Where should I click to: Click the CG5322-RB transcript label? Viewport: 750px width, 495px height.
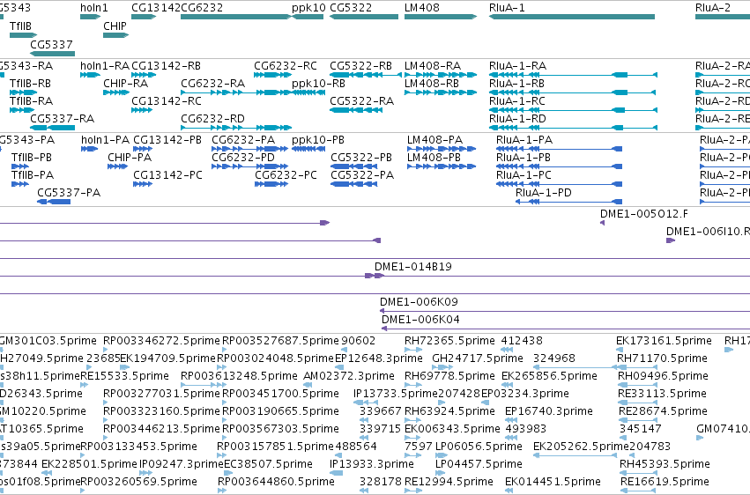360,66
